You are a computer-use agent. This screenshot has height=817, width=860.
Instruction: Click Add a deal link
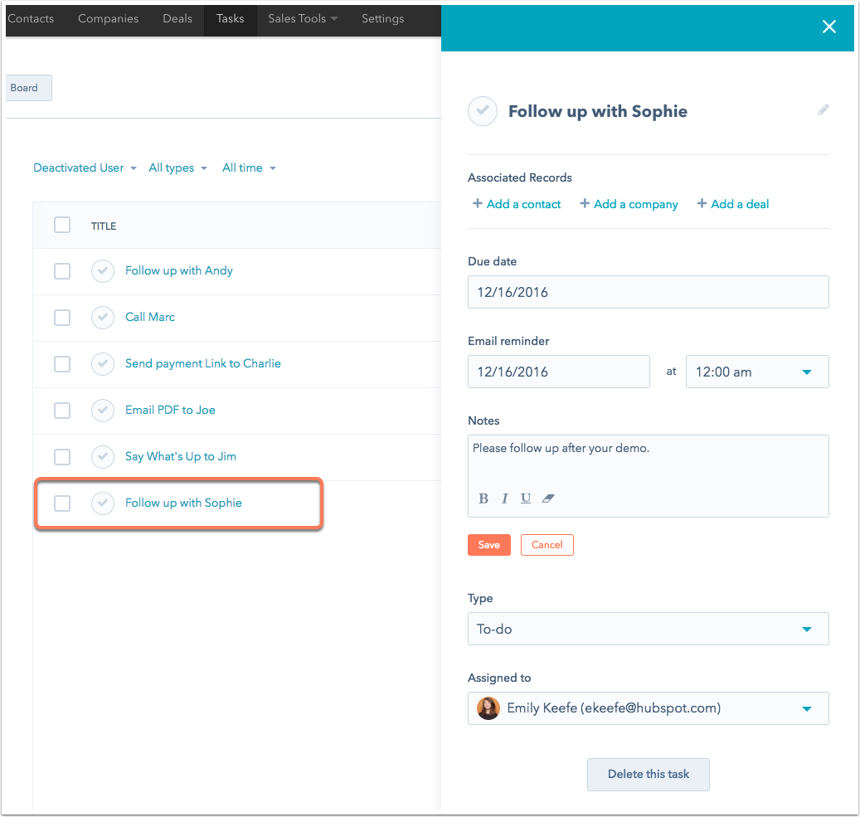733,204
